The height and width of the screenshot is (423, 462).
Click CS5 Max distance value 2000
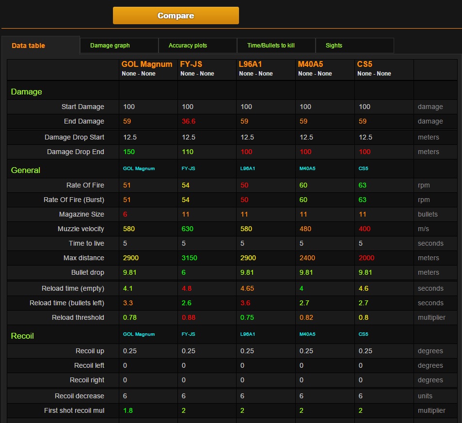tap(366, 258)
